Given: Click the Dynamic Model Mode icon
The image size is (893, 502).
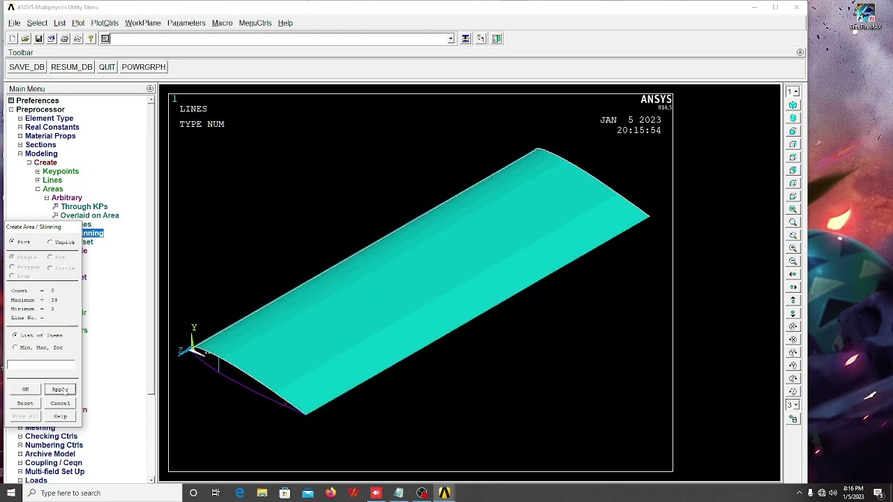Looking at the screenshot, I should coord(793,419).
